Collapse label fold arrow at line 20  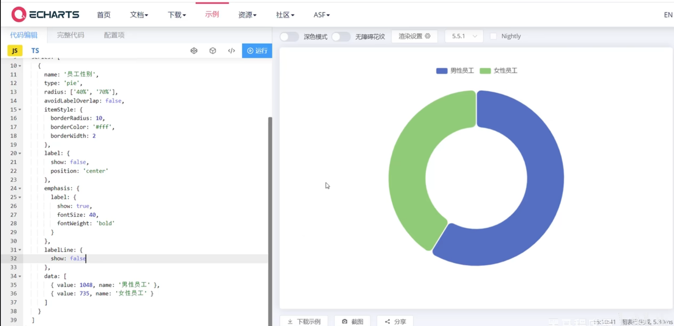(x=20, y=154)
